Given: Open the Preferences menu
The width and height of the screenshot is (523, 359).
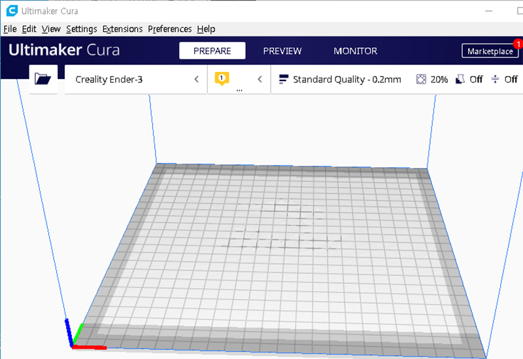Looking at the screenshot, I should 170,29.
